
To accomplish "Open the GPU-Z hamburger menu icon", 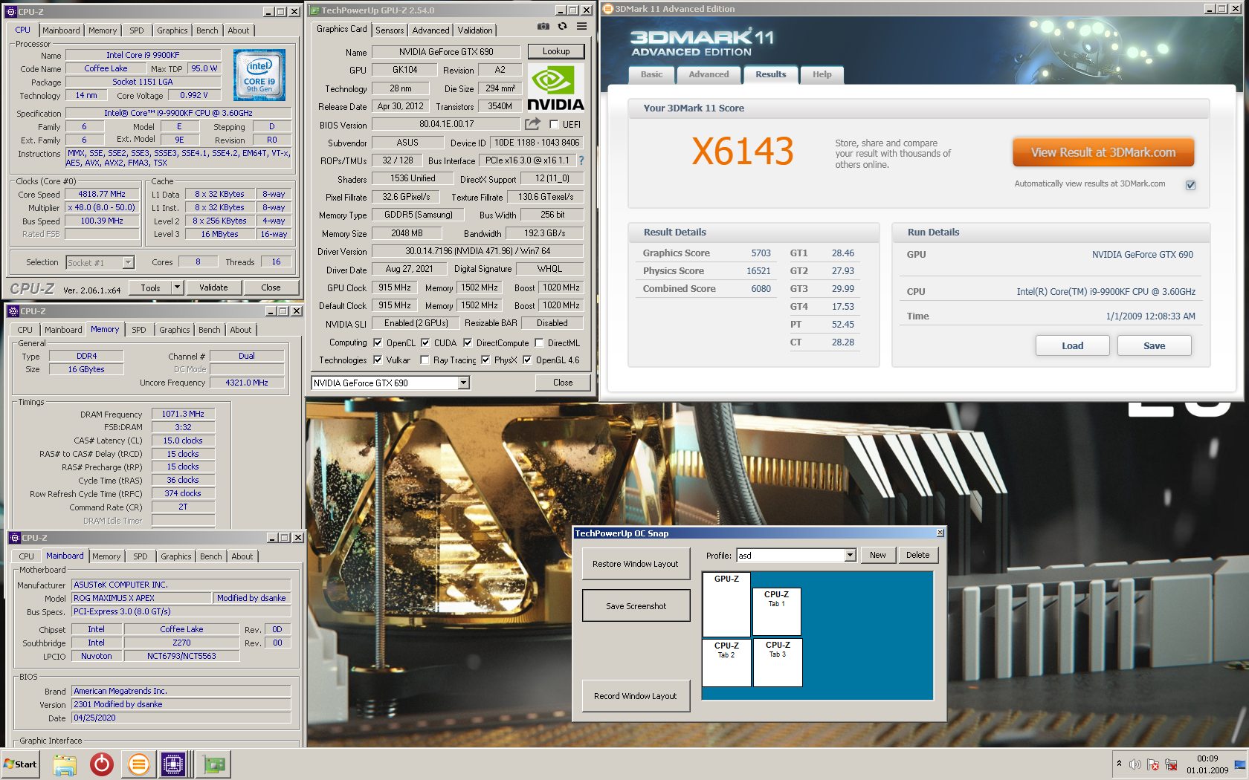I will 582,26.
